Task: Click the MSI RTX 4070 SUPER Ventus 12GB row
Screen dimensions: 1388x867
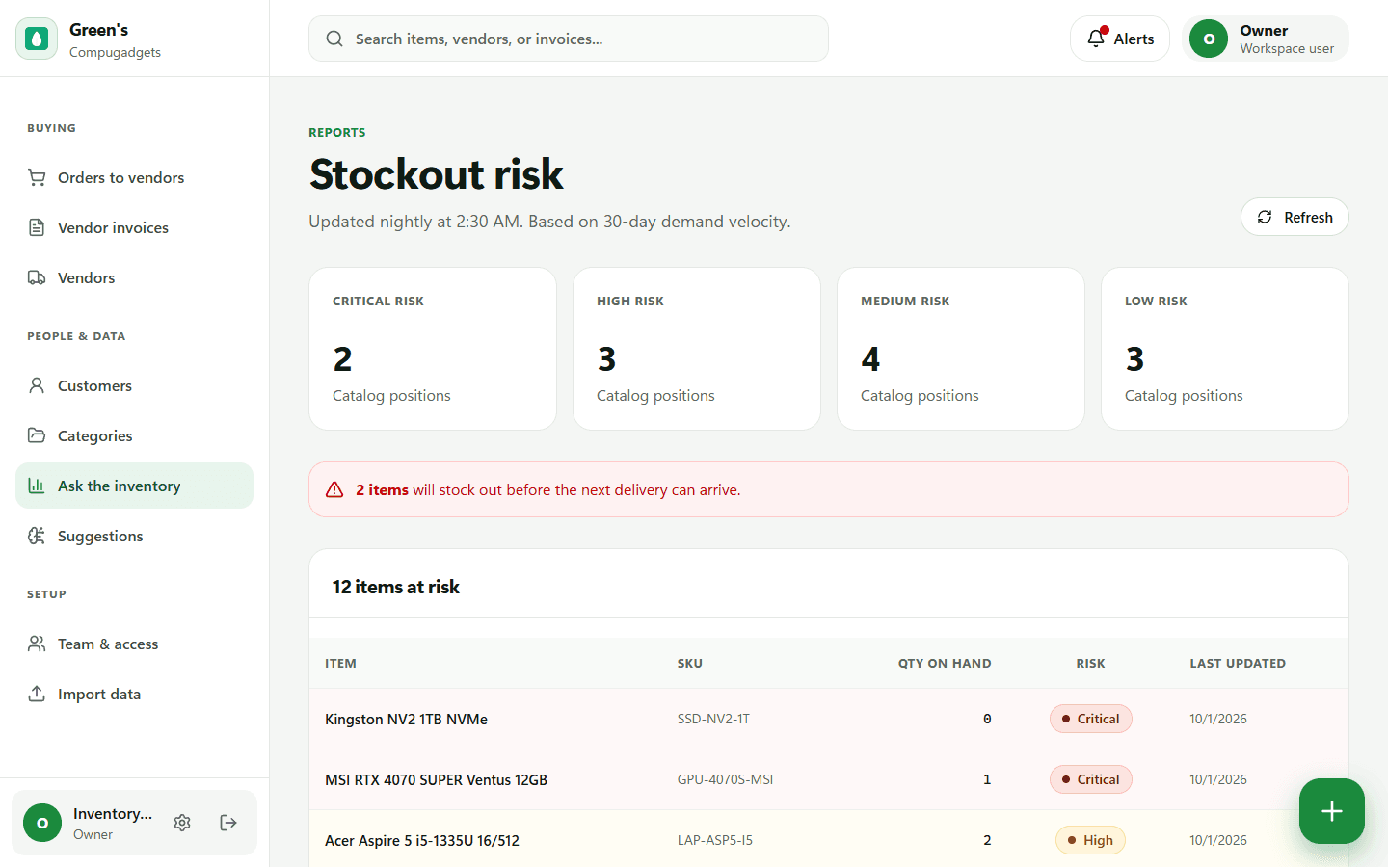Action: (829, 779)
